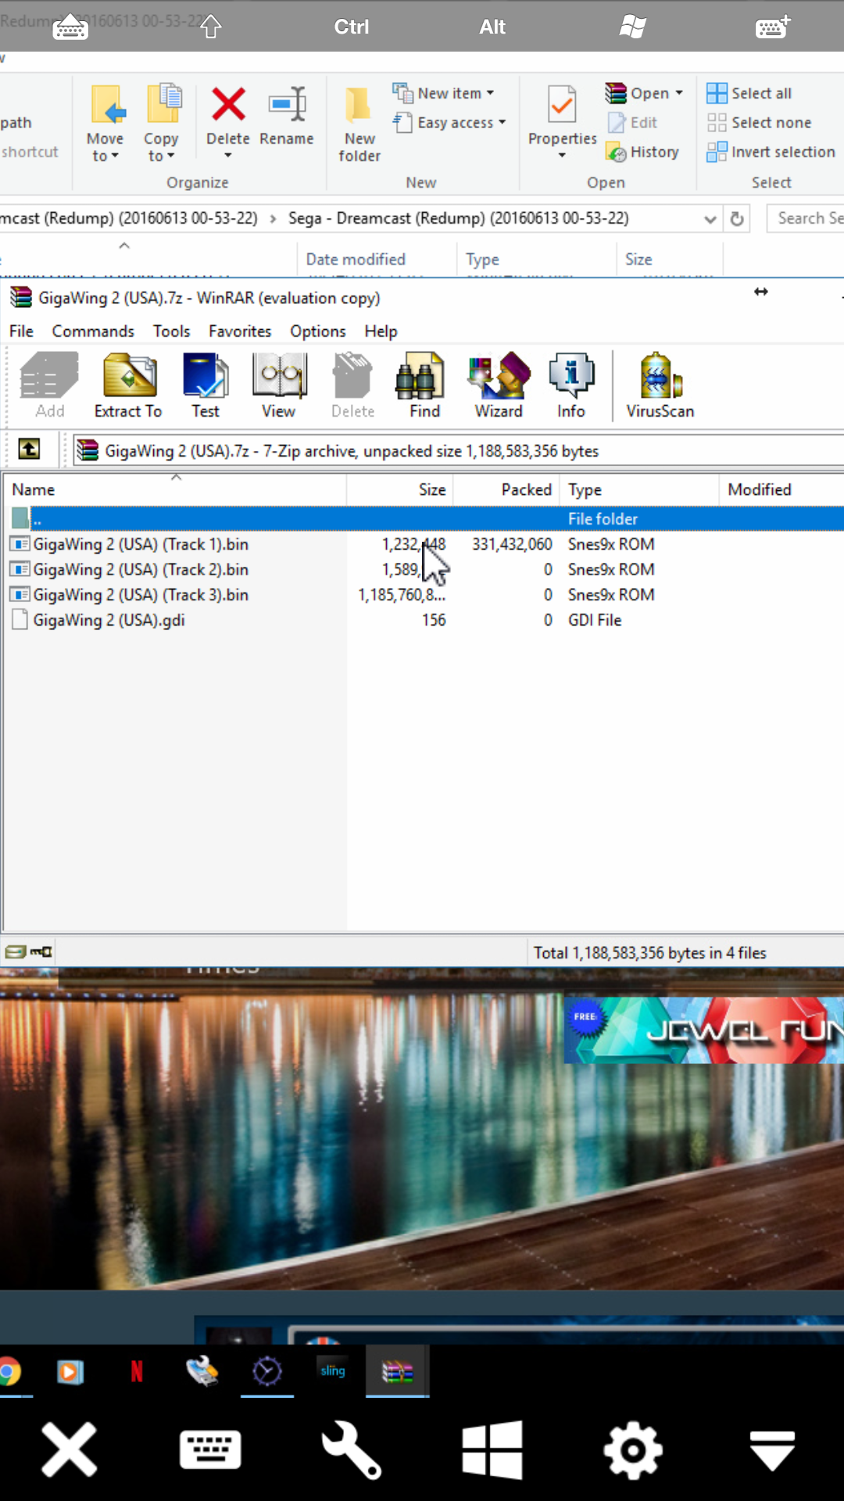Open the Tools menu

pyautogui.click(x=171, y=331)
